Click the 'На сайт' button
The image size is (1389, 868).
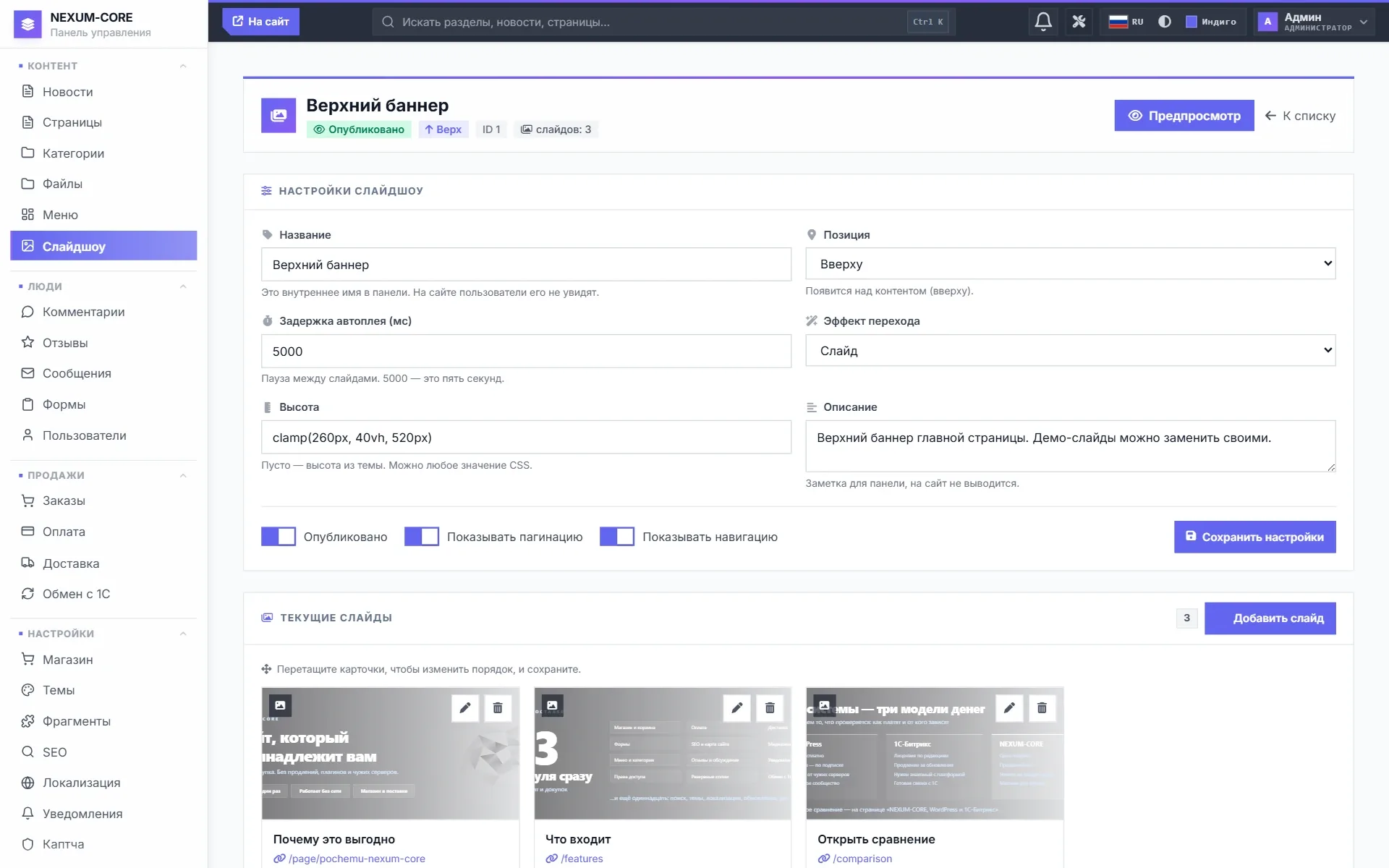pos(260,22)
